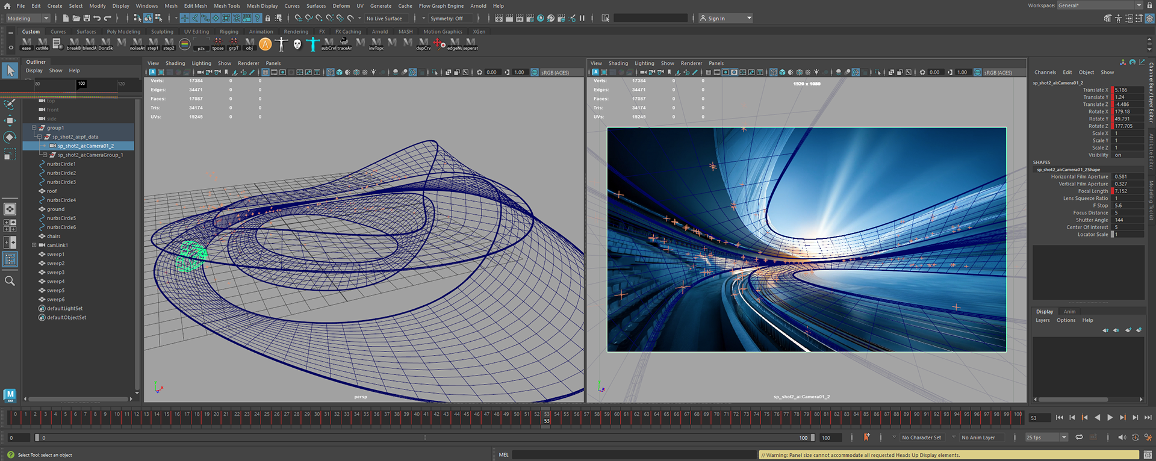Click the save scene icon
Image resolution: width=1156 pixels, height=461 pixels.
[87, 19]
